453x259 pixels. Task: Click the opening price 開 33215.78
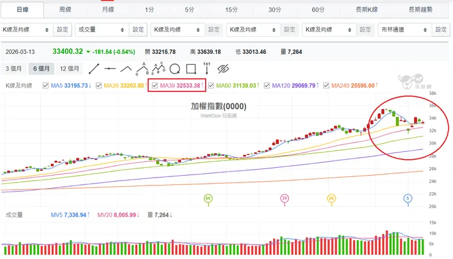click(x=160, y=52)
